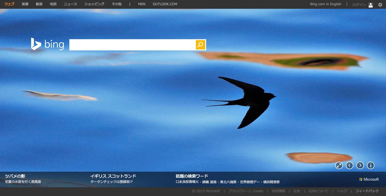The height and width of the screenshot is (196, 386).
Task: Click the orange search magnifier button
Action: (x=200, y=45)
